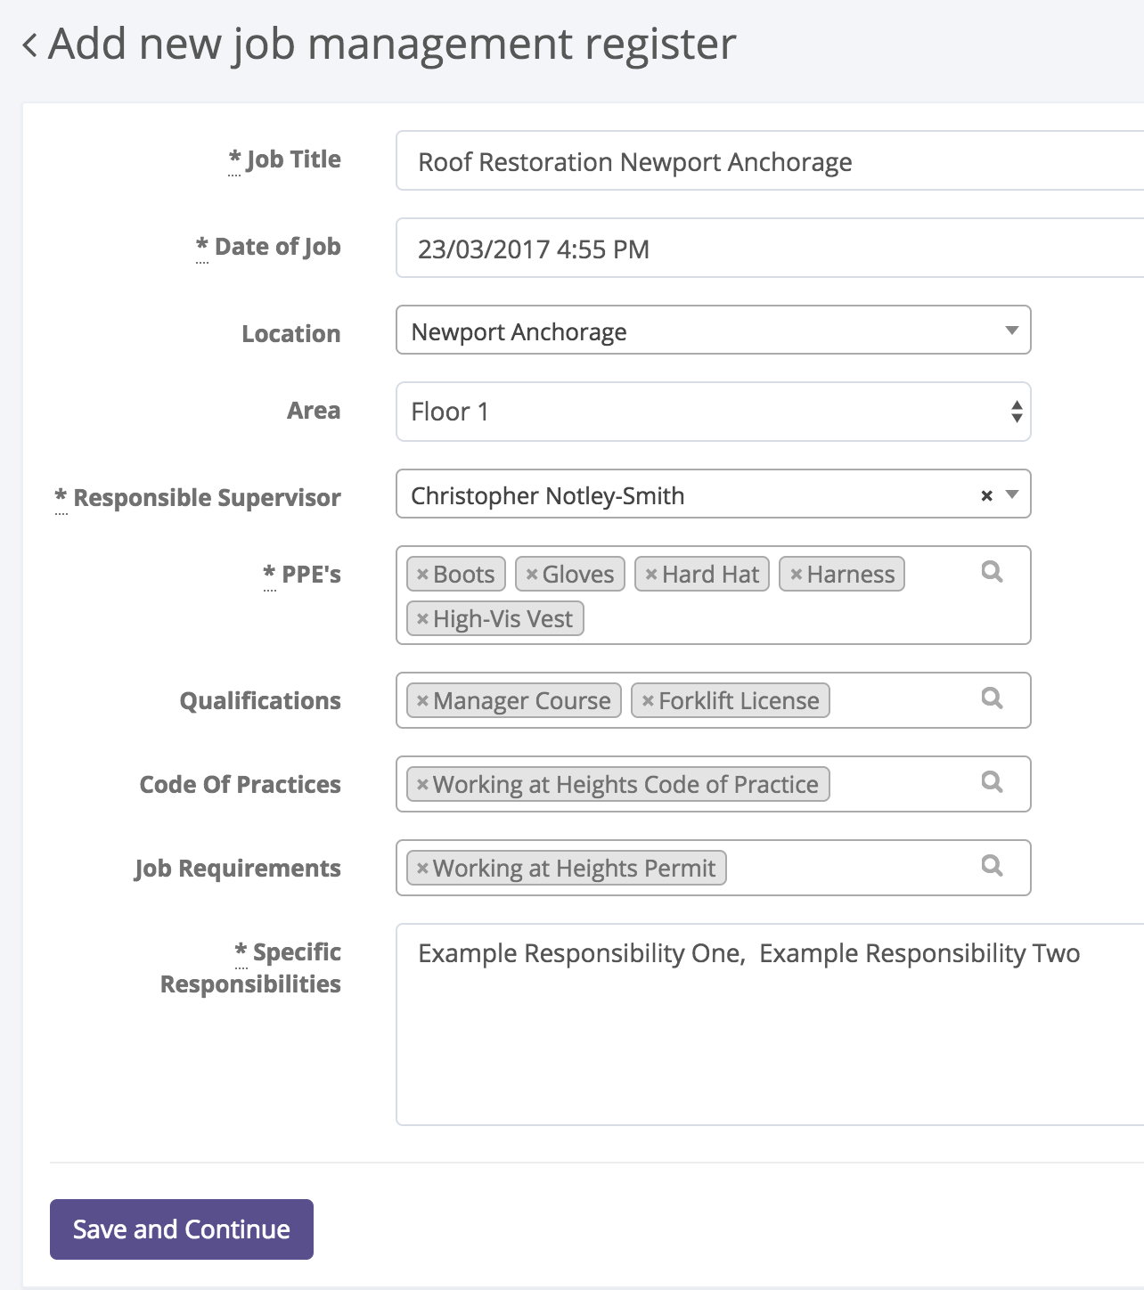Click the back arrow beside page title
This screenshot has height=1290, width=1144.
[30, 45]
